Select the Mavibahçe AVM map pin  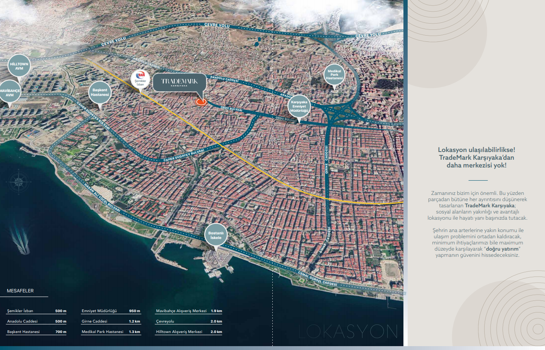click(10, 92)
